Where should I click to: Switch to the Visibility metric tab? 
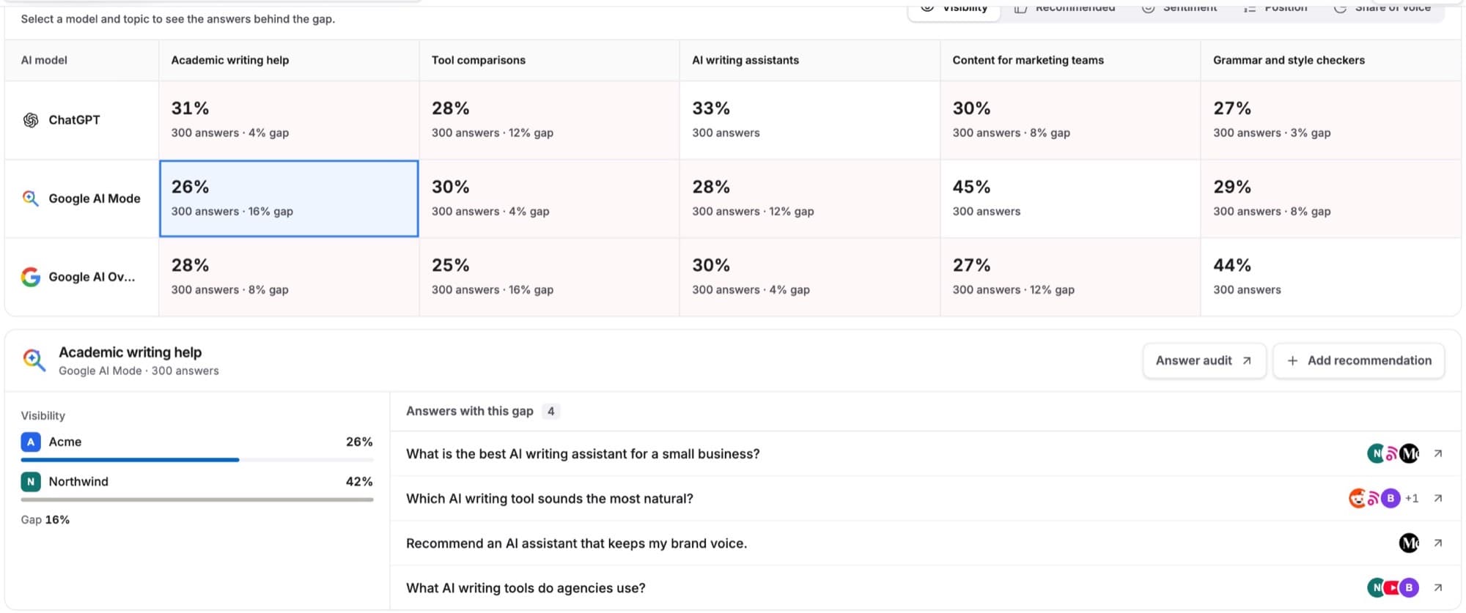[x=954, y=9]
